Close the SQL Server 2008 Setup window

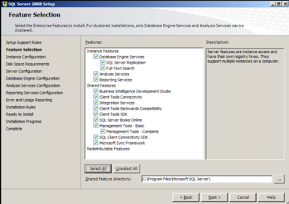(x=285, y=4)
